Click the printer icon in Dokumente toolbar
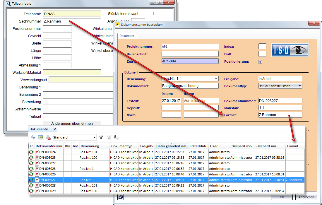This screenshot has width=322, height=205. point(48,137)
